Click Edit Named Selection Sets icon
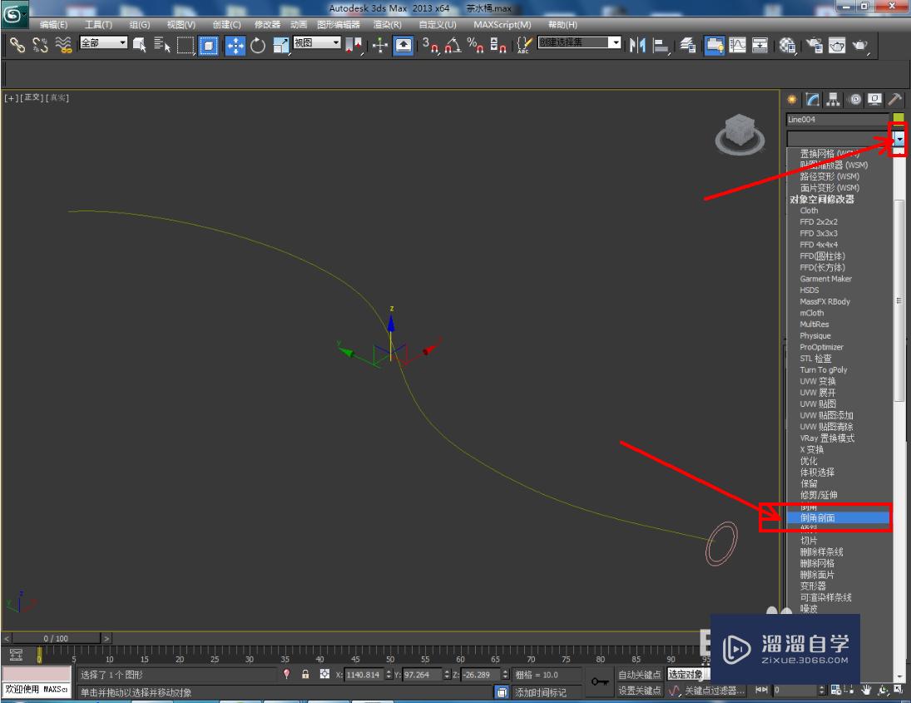 (x=524, y=45)
